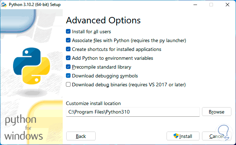The width and height of the screenshot is (236, 145).
Task: Toggle Associate files with Python checkbox
Action: point(68,40)
